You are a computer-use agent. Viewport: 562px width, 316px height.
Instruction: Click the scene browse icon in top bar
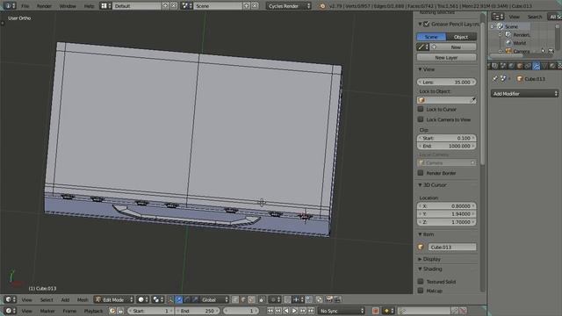pyautogui.click(x=186, y=6)
